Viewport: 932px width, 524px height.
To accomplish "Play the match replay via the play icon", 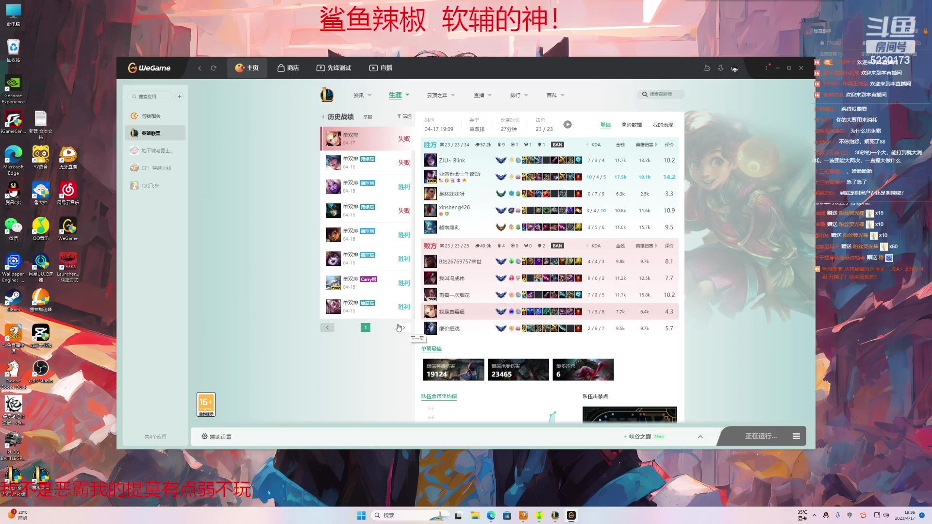I will (x=567, y=124).
